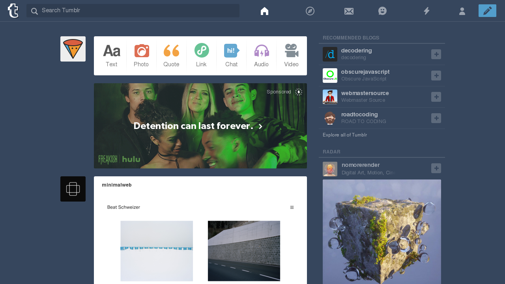This screenshot has width=505, height=284.
Task: Create a Quote post
Action: (x=171, y=56)
